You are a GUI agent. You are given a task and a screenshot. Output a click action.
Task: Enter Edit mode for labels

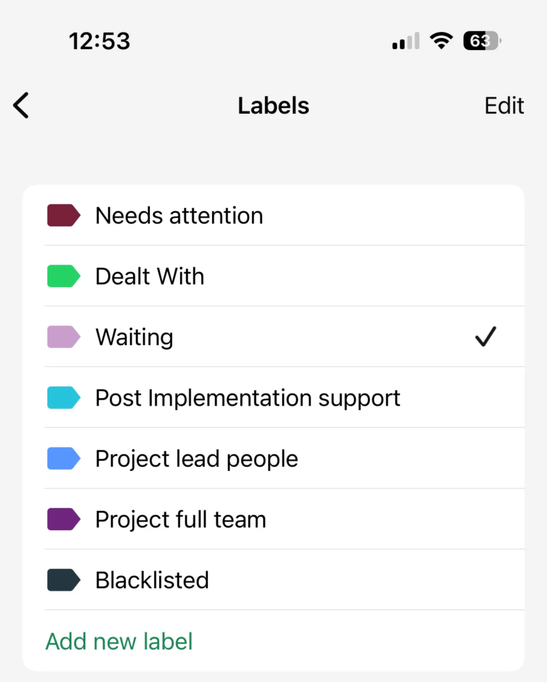[504, 105]
